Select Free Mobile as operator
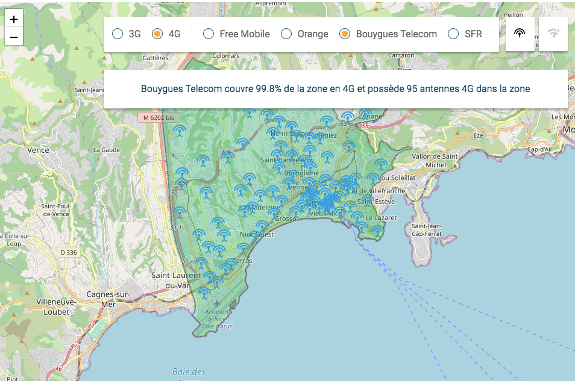The image size is (575, 381). (209, 34)
